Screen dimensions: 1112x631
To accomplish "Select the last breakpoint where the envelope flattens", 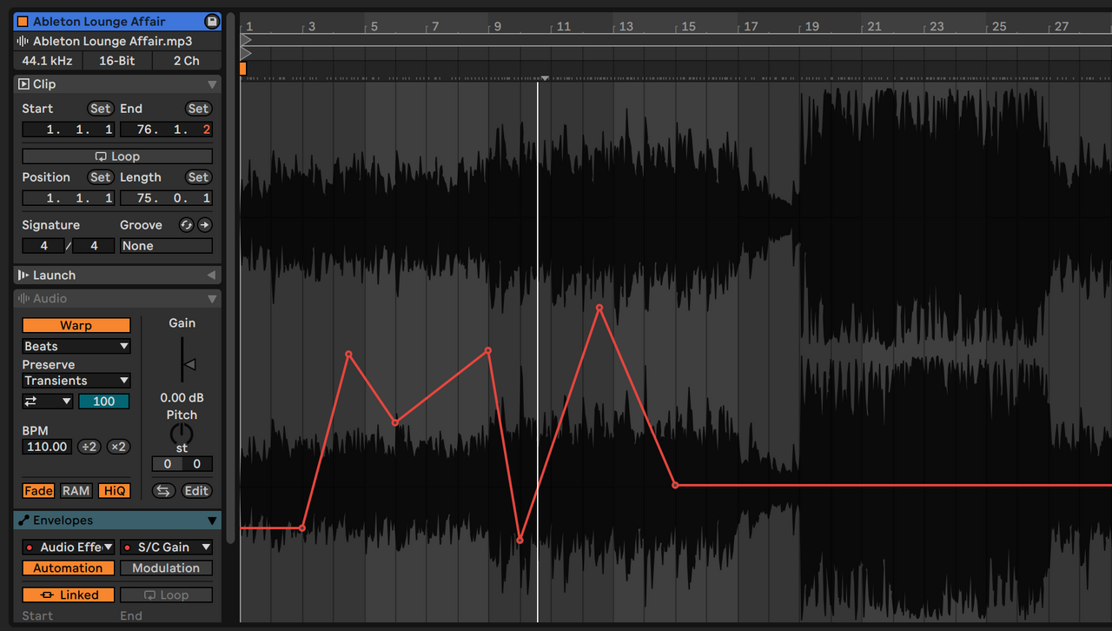I will (x=675, y=485).
